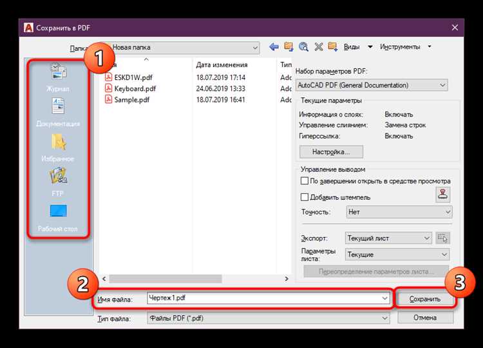Click the delete X toolbar icon
Image resolution: width=483 pixels, height=348 pixels.
(319, 47)
